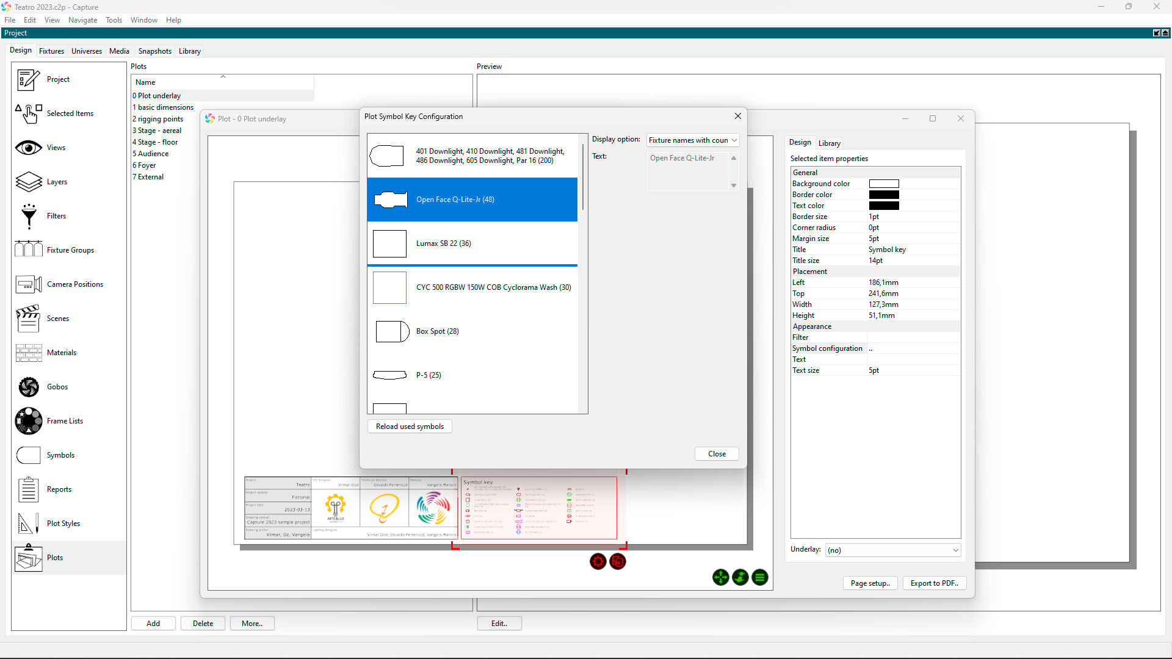The image size is (1172, 659).
Task: Collapse the Project panel arrow icon
Action: click(x=1165, y=33)
